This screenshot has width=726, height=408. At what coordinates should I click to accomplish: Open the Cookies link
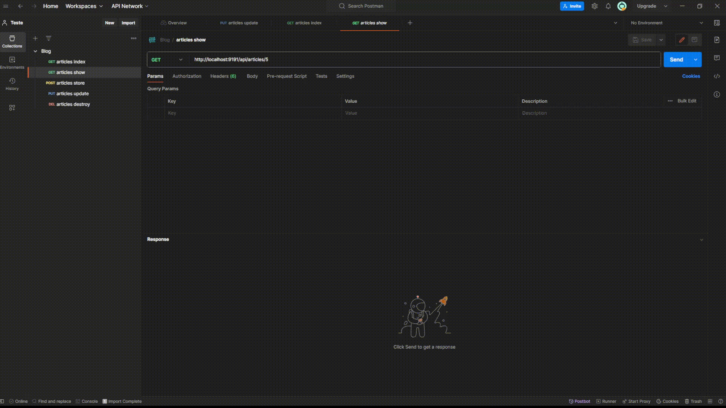[x=690, y=76]
